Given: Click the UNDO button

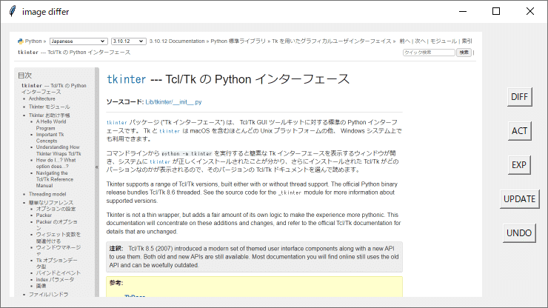Looking at the screenshot, I should 519,232.
